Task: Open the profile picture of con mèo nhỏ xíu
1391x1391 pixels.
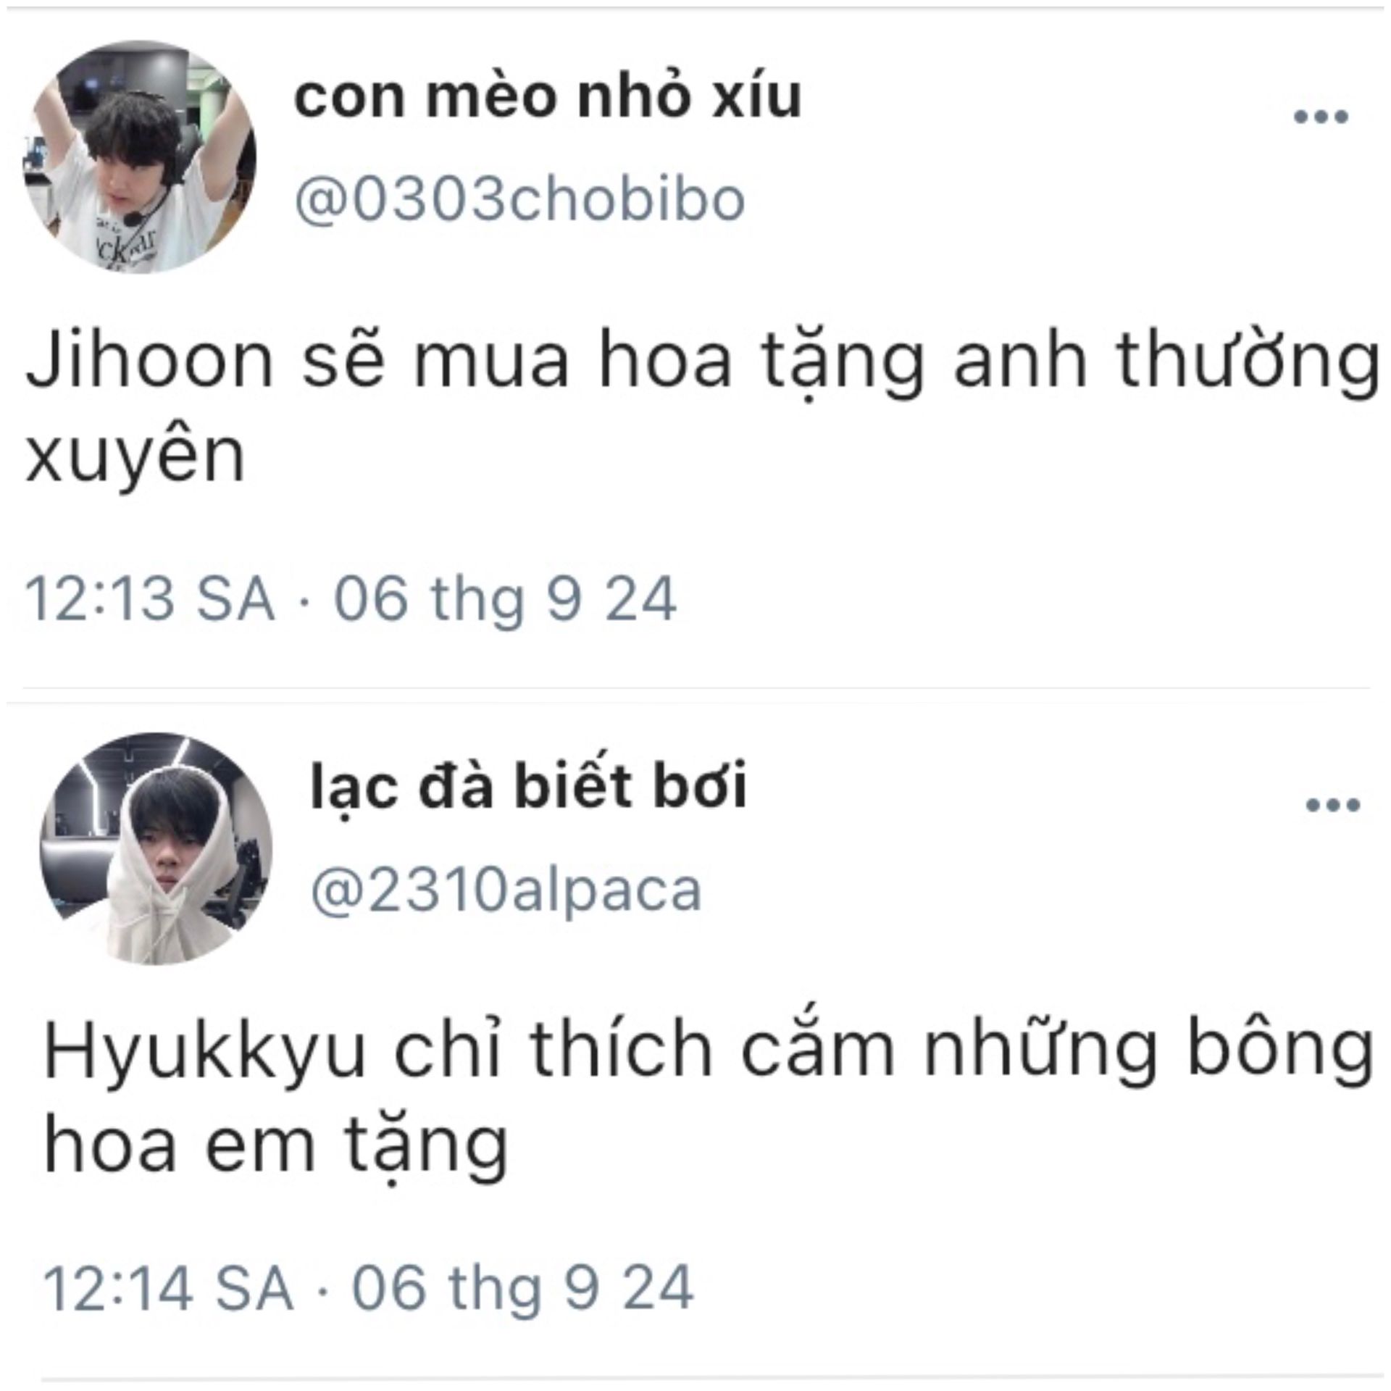Action: click(141, 157)
